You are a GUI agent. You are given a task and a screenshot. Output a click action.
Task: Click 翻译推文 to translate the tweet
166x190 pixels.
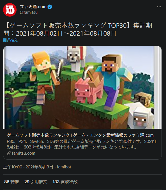pyautogui.click(x=10, y=40)
